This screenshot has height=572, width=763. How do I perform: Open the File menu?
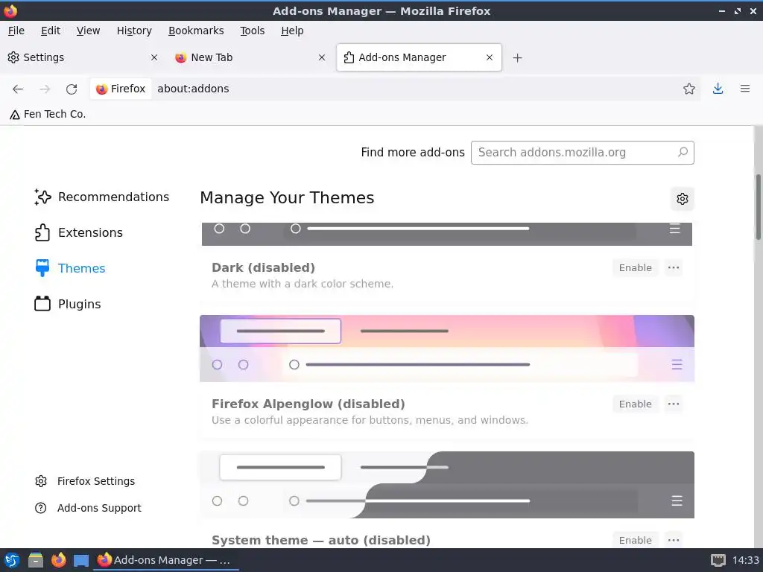click(x=16, y=31)
